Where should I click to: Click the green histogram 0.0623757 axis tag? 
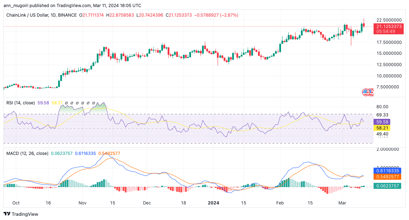coord(389,186)
